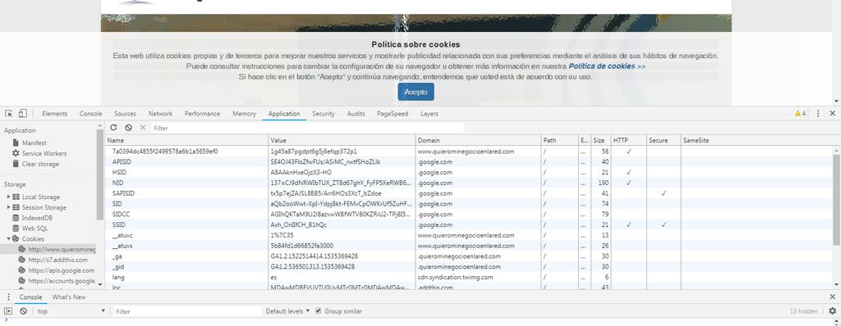Open the Default levels dropdown
Screen dimensions: 841x326
coord(287,311)
